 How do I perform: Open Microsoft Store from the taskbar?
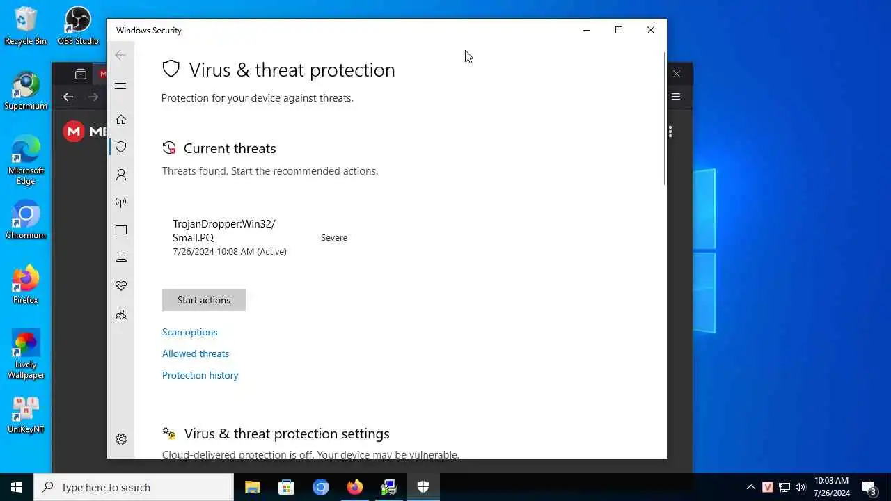[x=286, y=487]
